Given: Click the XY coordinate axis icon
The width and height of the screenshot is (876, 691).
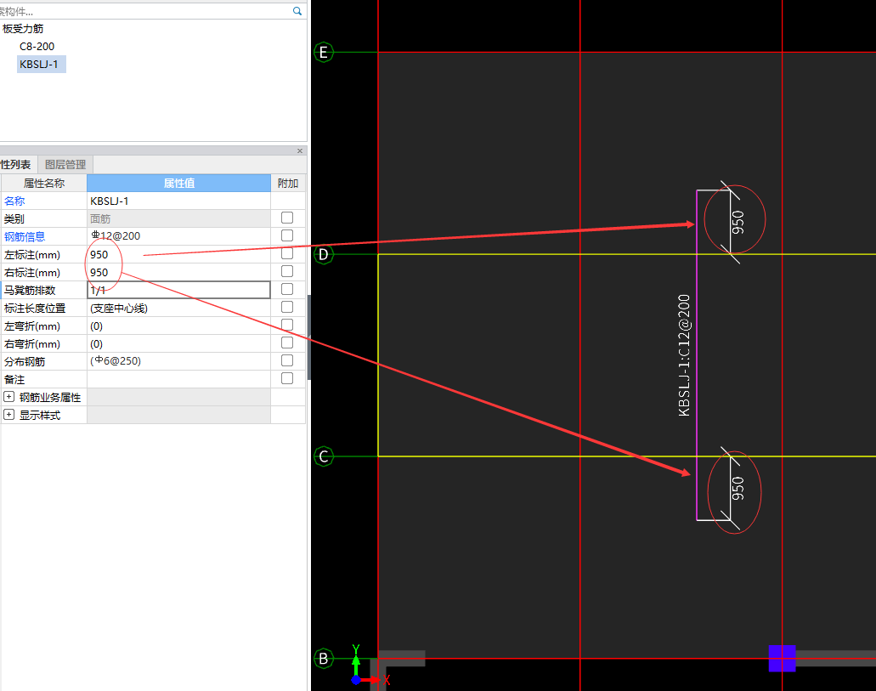Looking at the screenshot, I should (370, 666).
